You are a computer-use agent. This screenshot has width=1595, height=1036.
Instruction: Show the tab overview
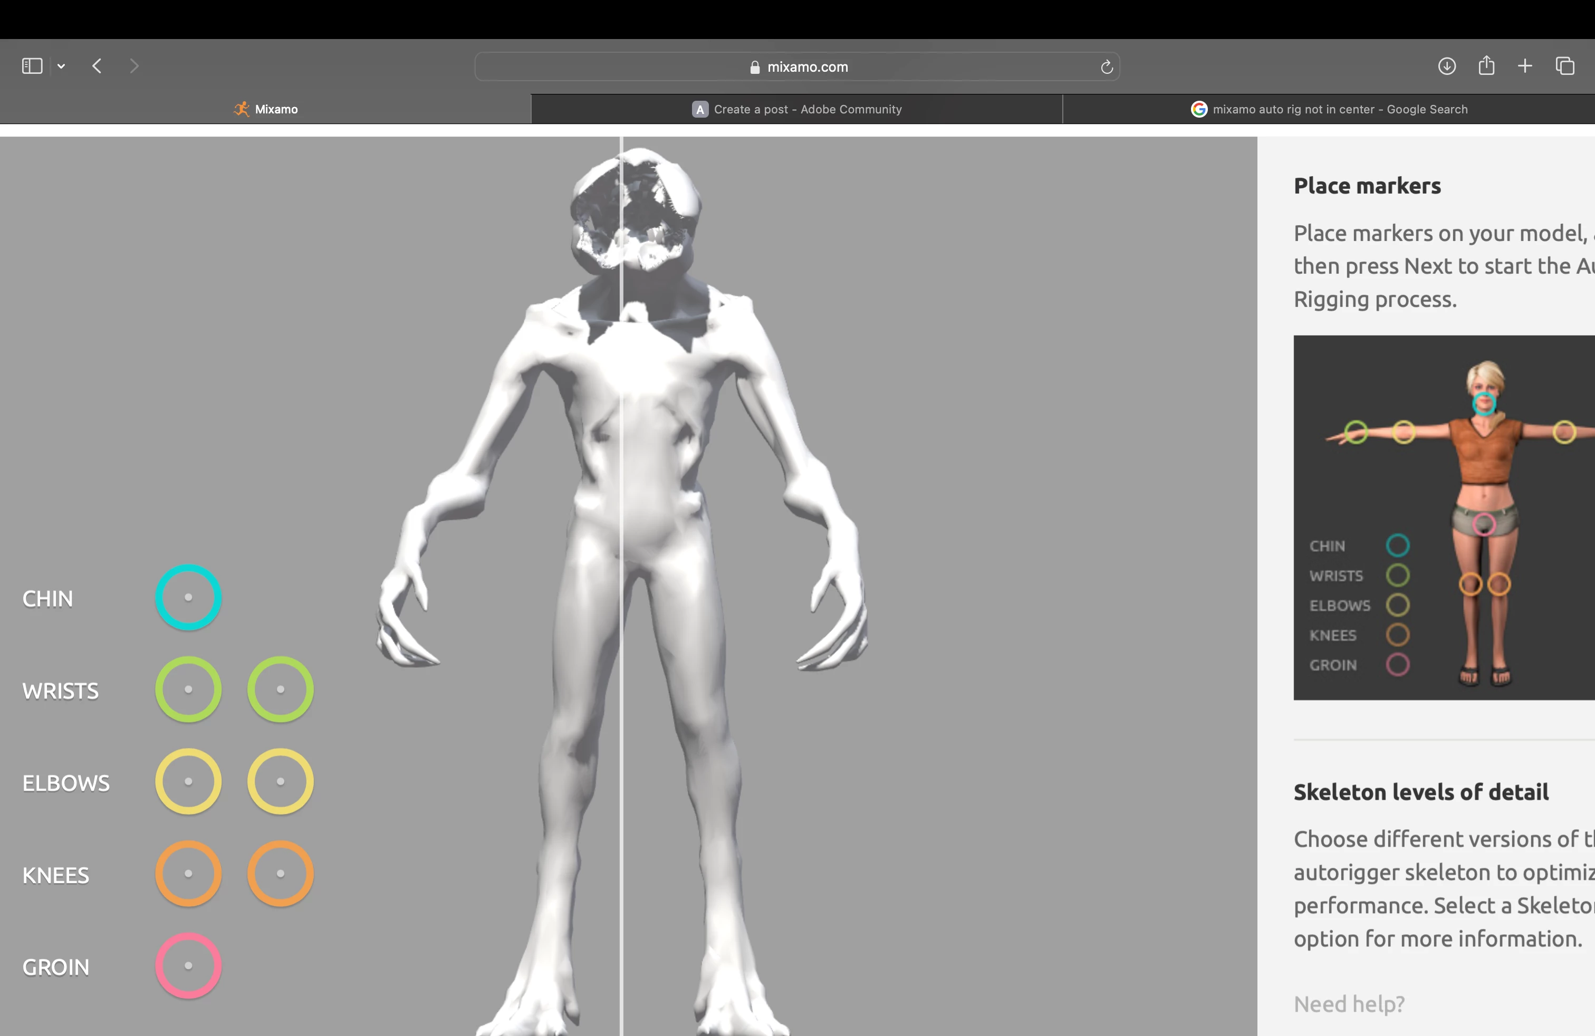1565,65
